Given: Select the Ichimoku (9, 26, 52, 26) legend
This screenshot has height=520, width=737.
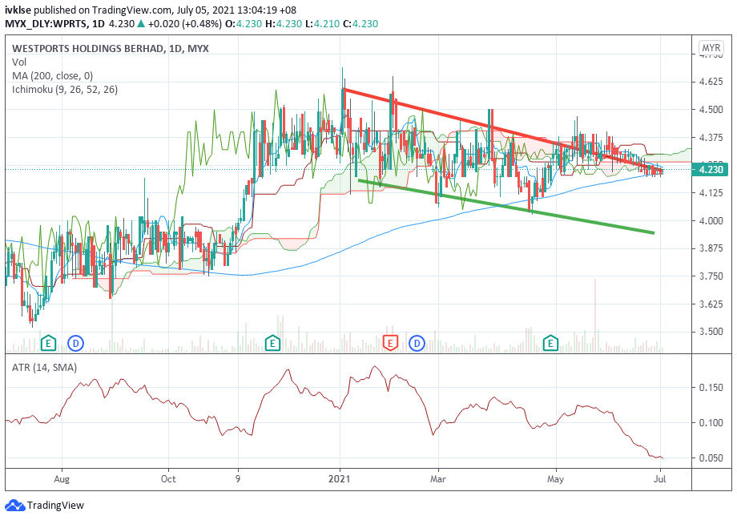Looking at the screenshot, I should tap(65, 89).
